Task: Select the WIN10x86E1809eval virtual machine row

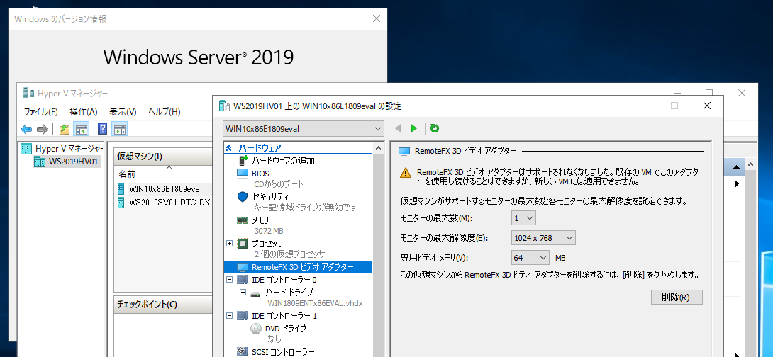Action: 166,189
